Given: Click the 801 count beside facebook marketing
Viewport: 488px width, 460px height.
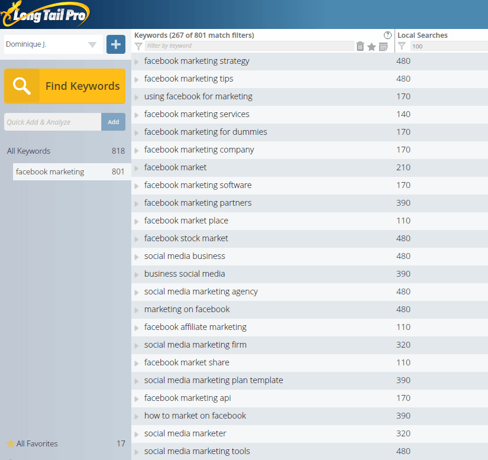Looking at the screenshot, I should click(x=118, y=171).
